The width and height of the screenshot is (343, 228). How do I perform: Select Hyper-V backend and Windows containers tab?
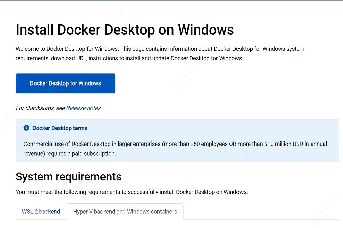point(125,212)
